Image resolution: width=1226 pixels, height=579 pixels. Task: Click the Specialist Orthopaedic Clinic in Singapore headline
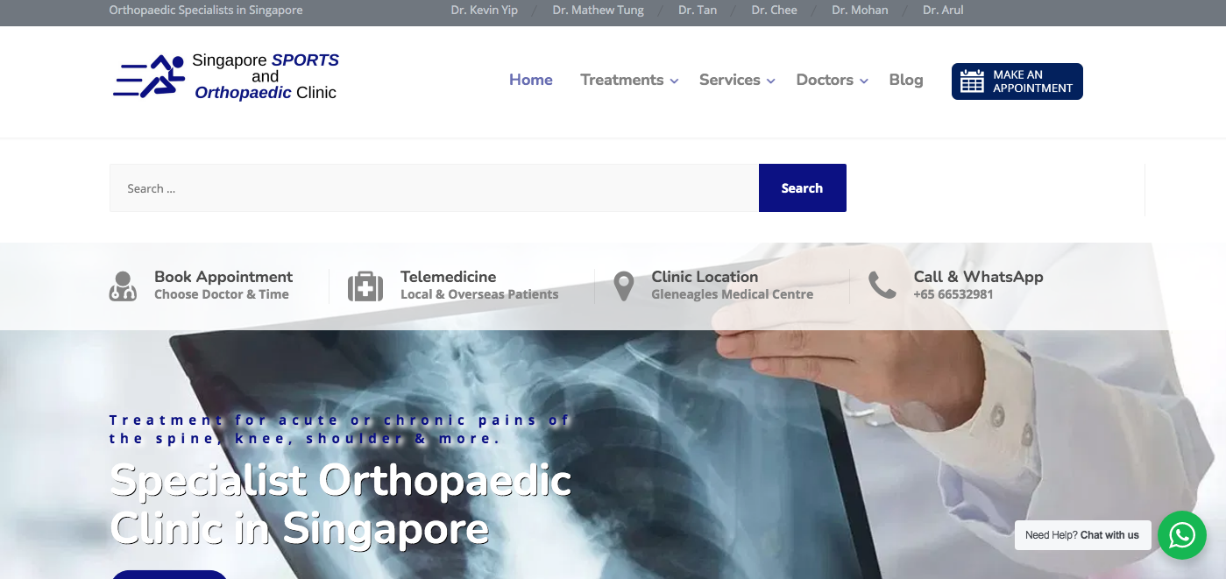tap(341, 505)
